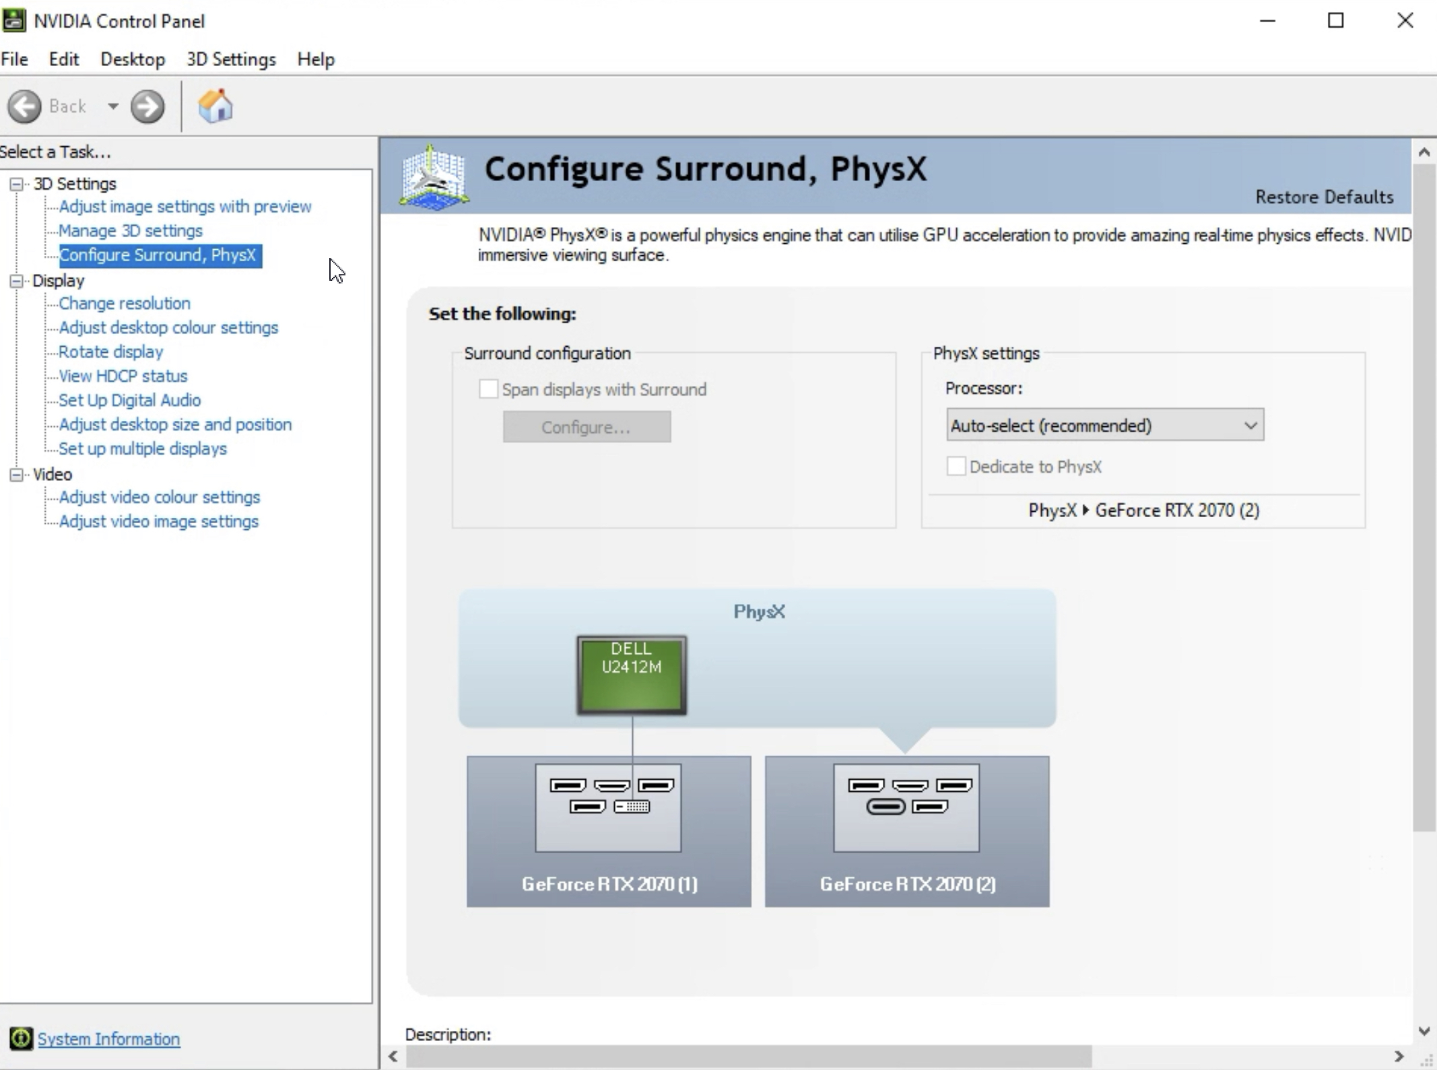Screen dimensions: 1437x1070
Task: Collapse the 3D Settings tree node
Action: tap(16, 184)
